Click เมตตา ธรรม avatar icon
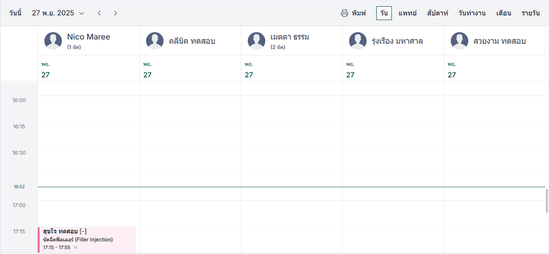 click(256, 41)
